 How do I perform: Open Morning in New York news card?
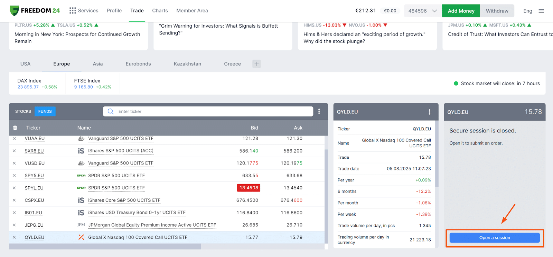[78, 36]
